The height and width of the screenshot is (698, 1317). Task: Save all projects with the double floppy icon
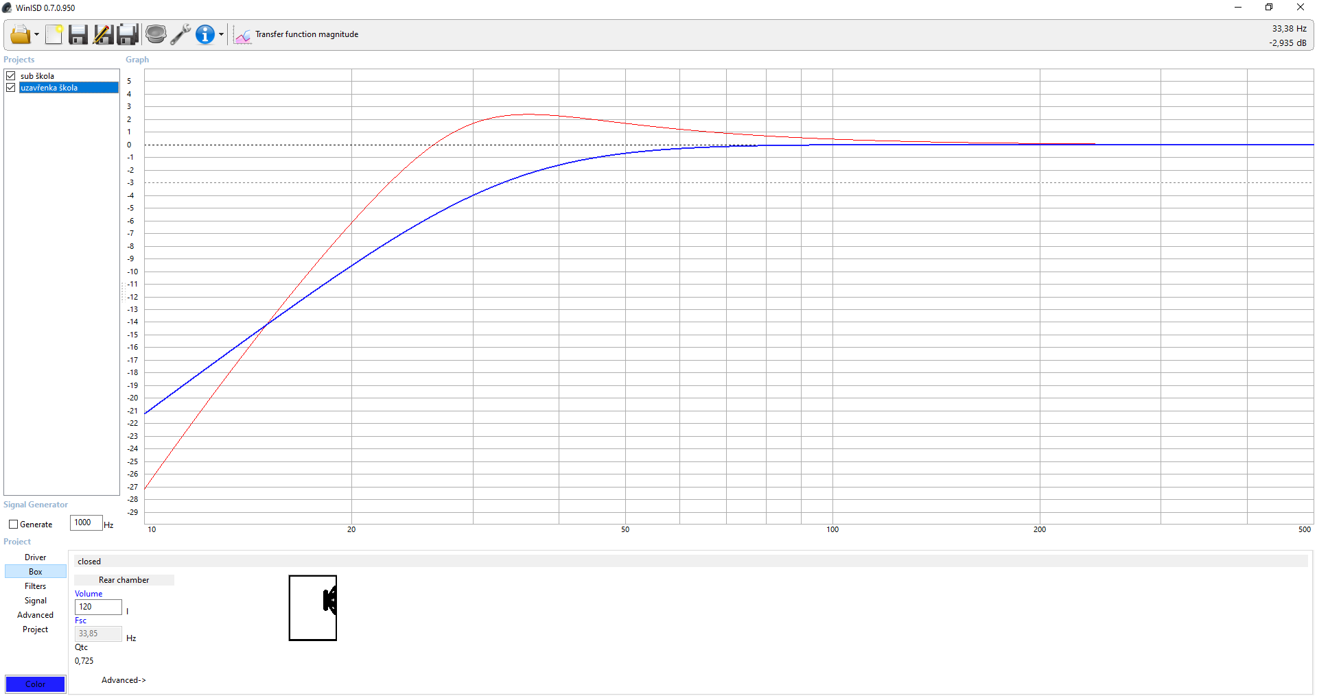pos(128,34)
